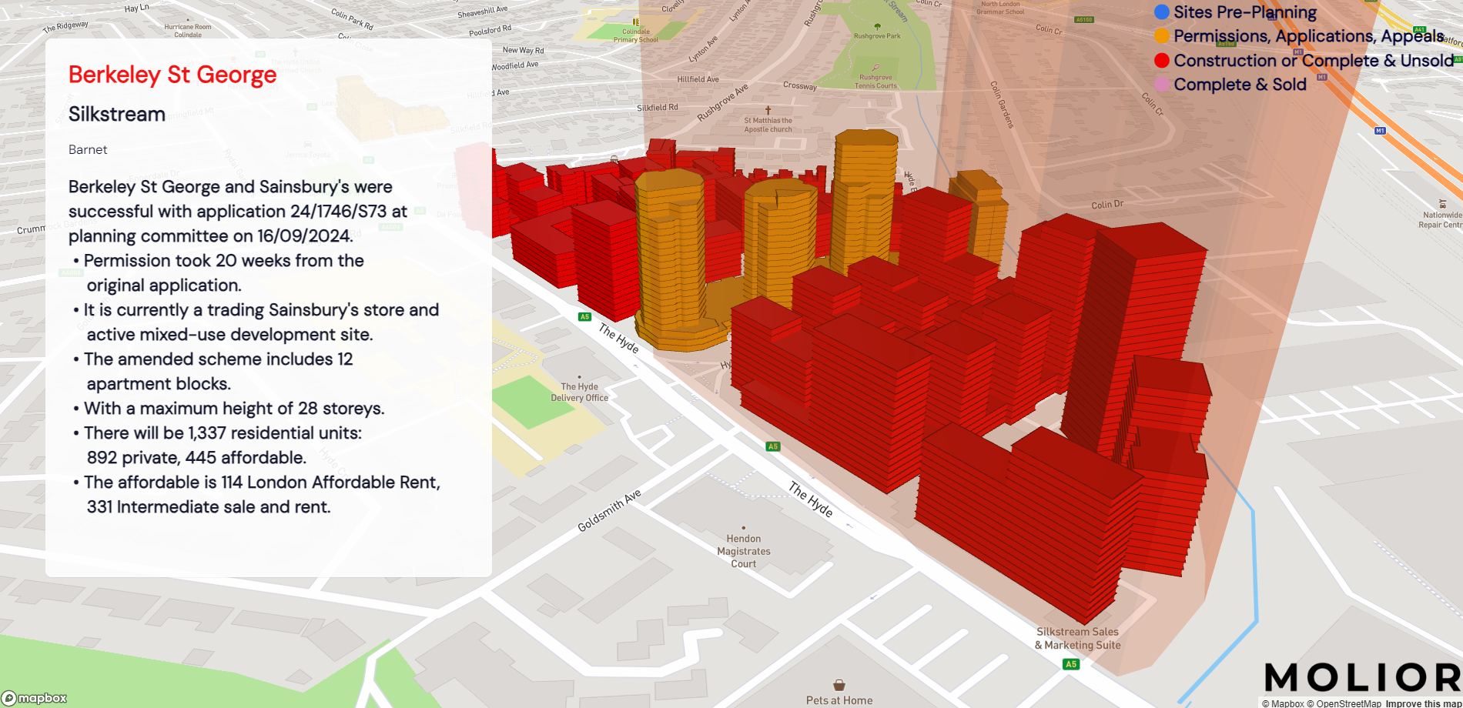Screen dimensions: 1463x708
Task: Click the Silkfield Rd street label
Action: [658, 108]
